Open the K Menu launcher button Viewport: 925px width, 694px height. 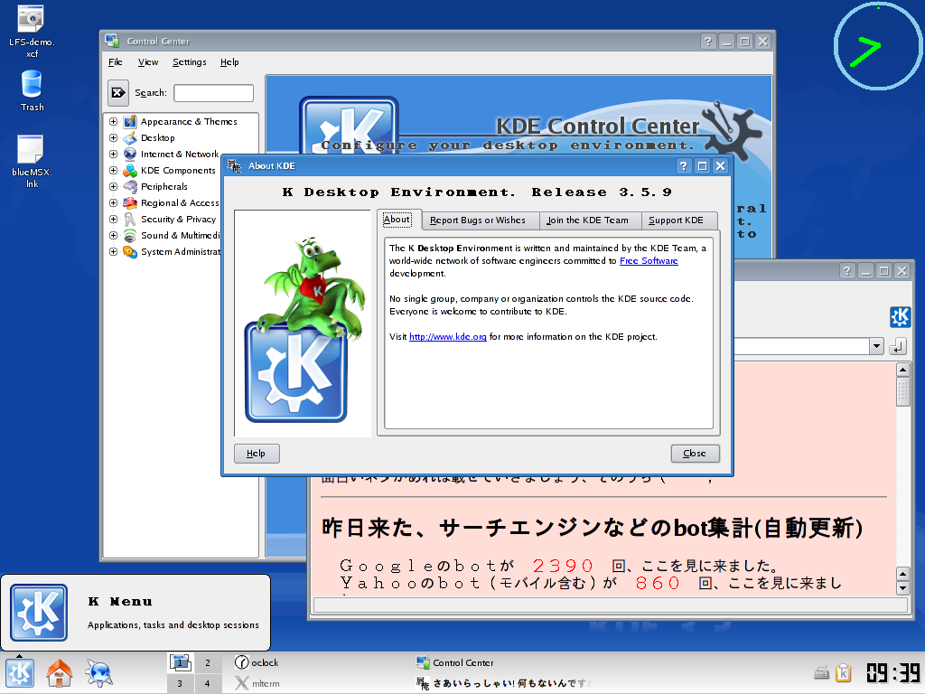(x=20, y=673)
